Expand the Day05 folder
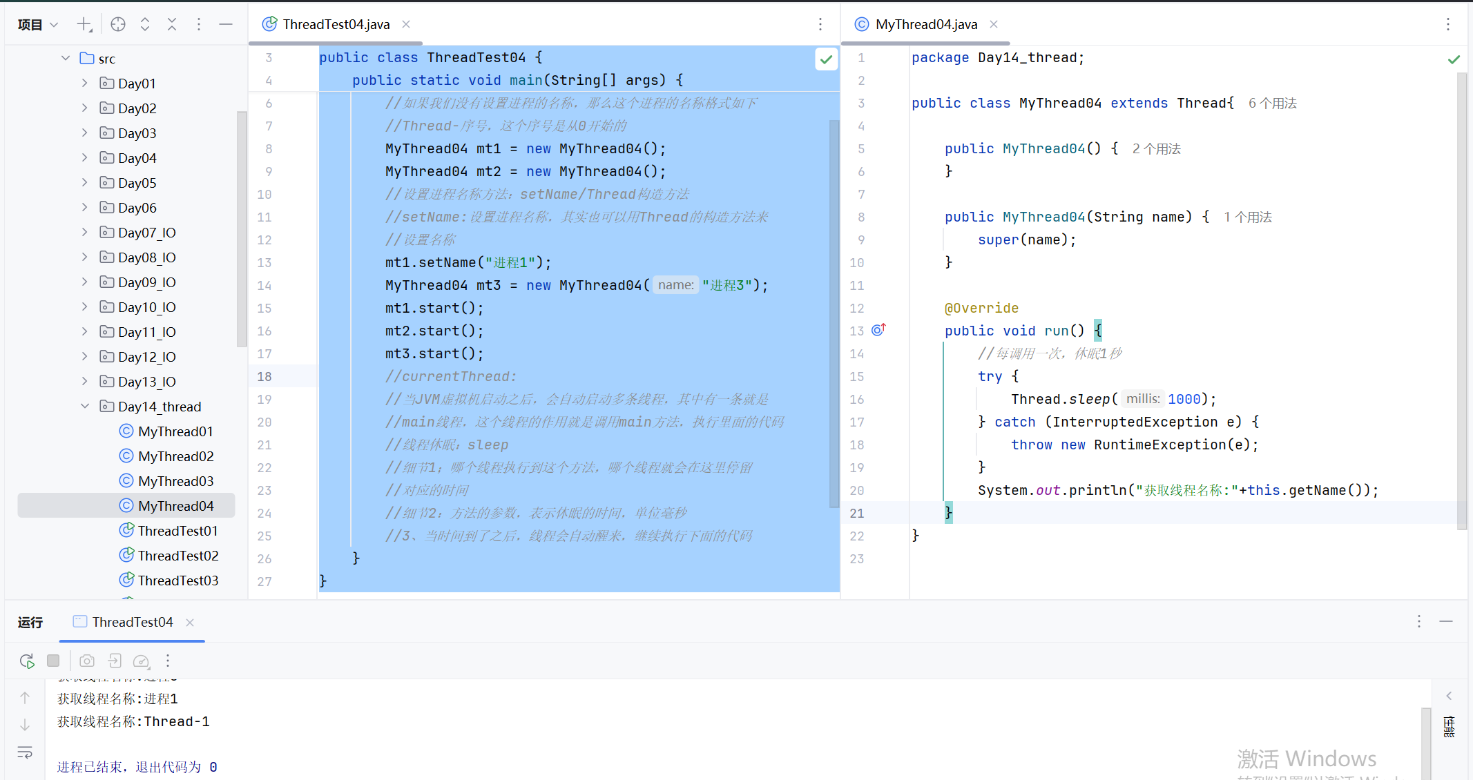 [84, 182]
